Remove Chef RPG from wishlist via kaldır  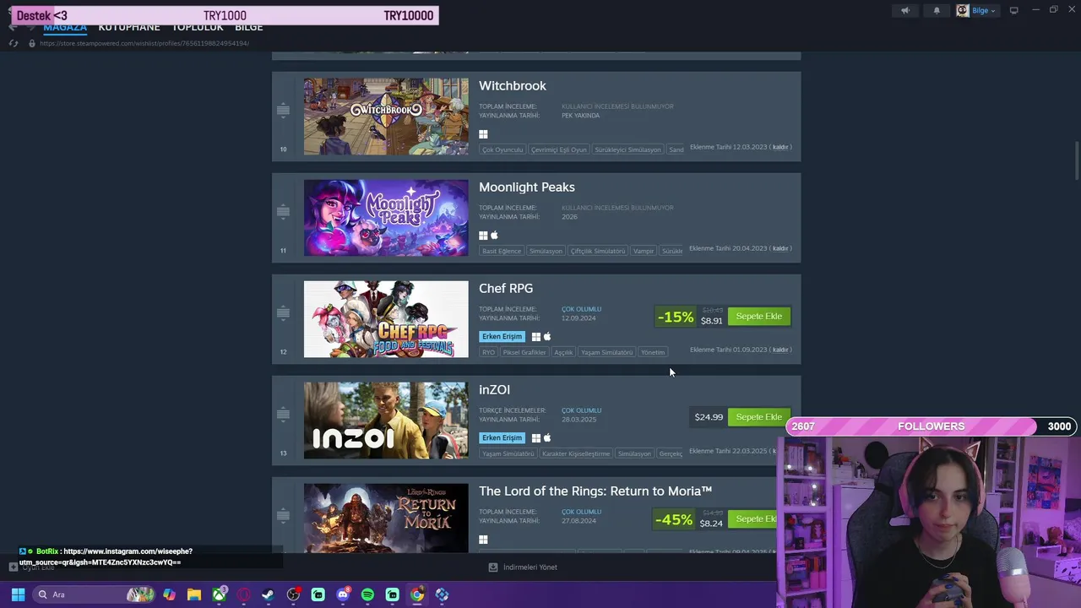tap(780, 350)
